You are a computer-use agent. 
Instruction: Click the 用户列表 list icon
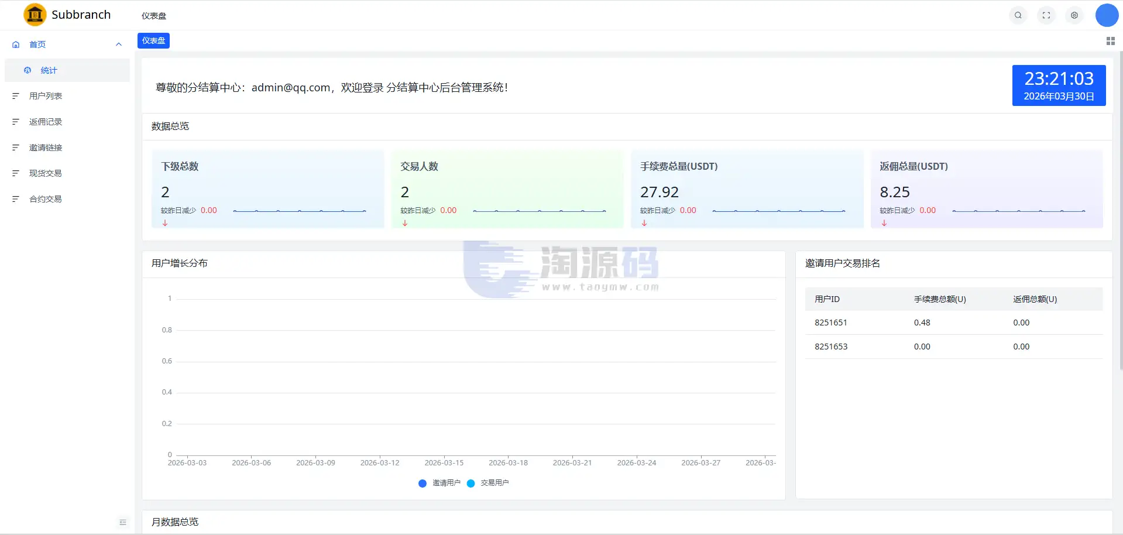click(x=16, y=96)
